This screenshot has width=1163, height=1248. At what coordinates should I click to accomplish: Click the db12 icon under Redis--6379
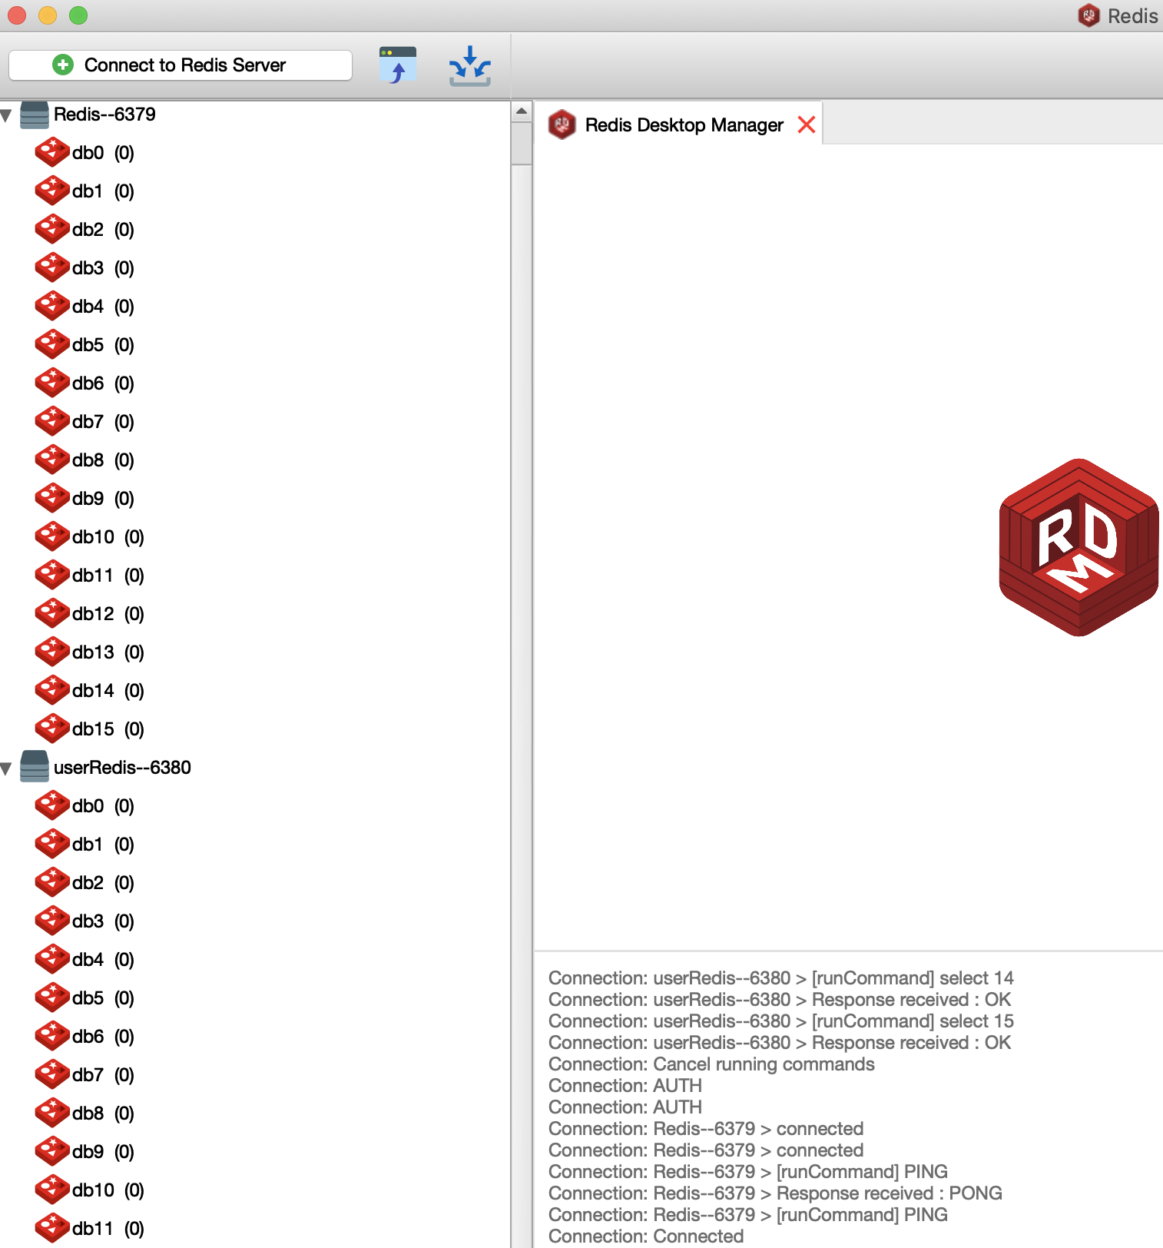[52, 613]
